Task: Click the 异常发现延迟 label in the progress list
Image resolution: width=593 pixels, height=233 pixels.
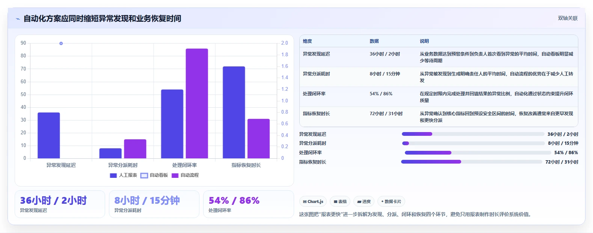Action: (312, 134)
